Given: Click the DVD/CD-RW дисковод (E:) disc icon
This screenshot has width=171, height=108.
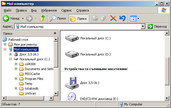Looking at the screenshot, I should [72, 97].
